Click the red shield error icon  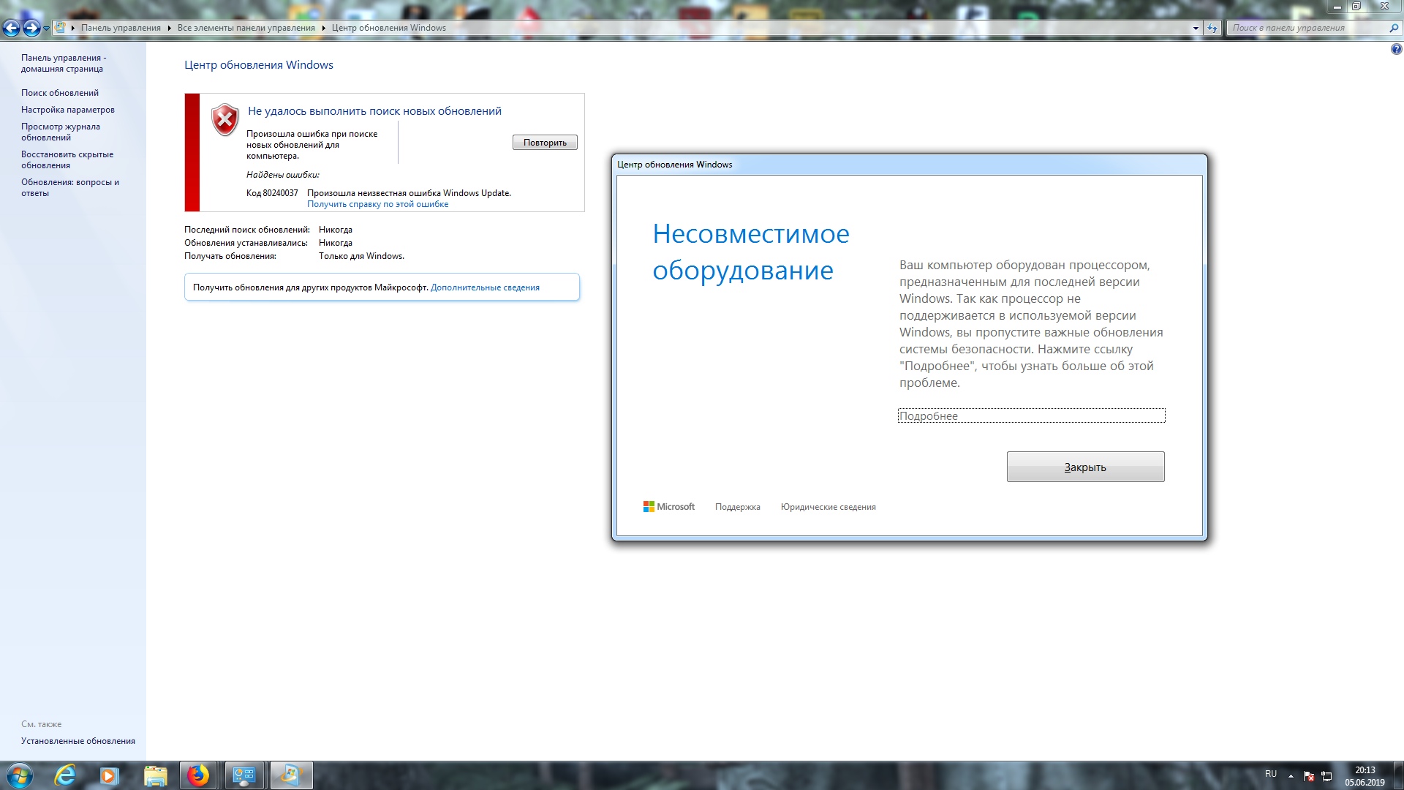[x=224, y=119]
